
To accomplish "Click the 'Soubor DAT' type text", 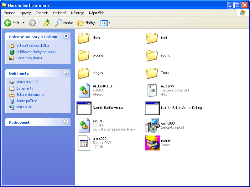I will 102,143.
